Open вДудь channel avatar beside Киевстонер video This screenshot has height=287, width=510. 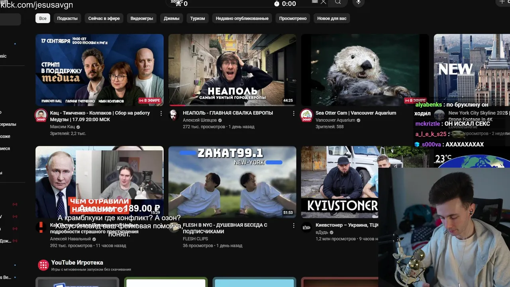click(306, 227)
